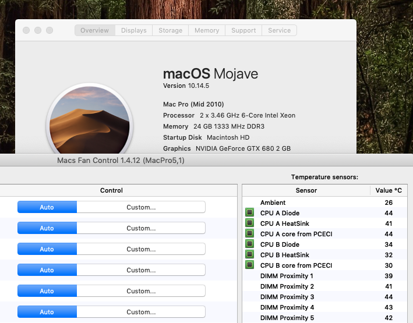Choose Custom... in the first fan control row
This screenshot has height=323, width=413.
[141, 207]
